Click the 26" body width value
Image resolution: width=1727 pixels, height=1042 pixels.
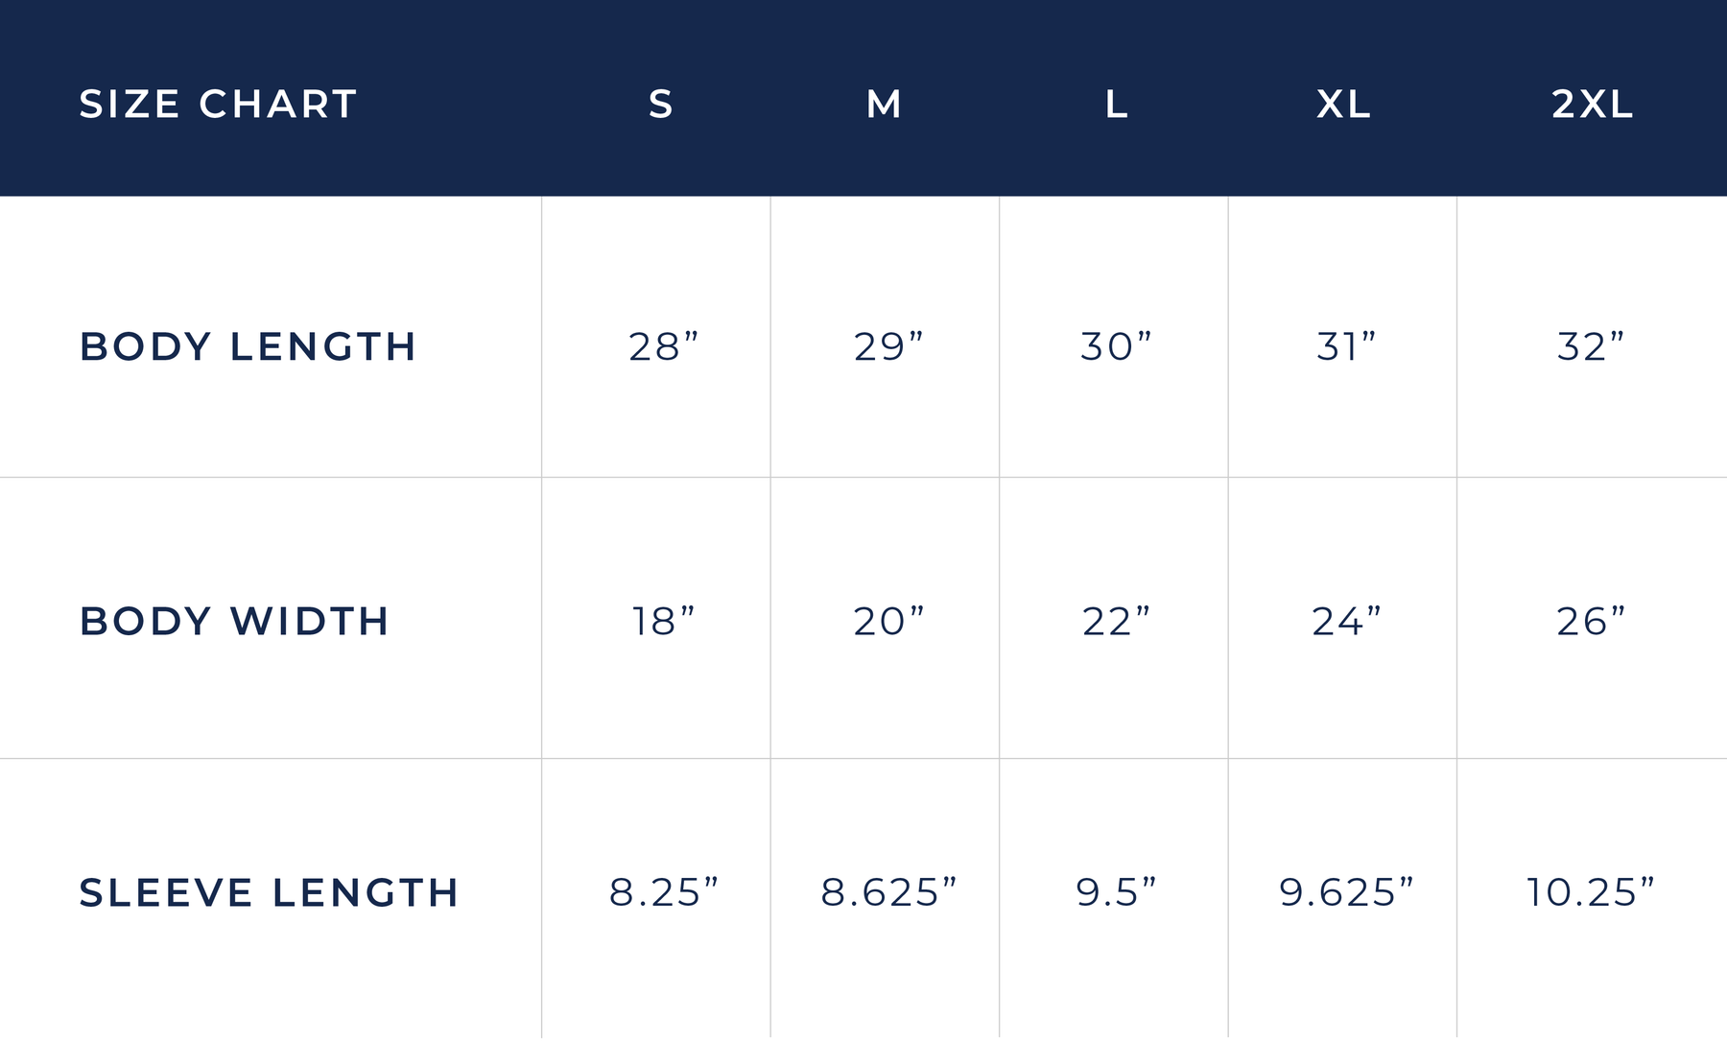click(x=1591, y=621)
